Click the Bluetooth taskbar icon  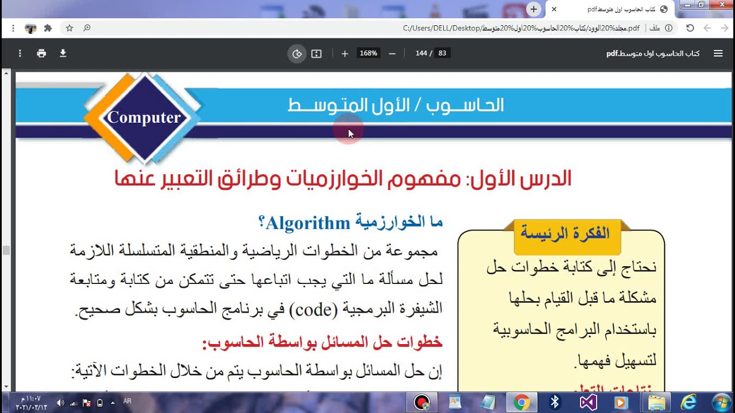click(555, 402)
